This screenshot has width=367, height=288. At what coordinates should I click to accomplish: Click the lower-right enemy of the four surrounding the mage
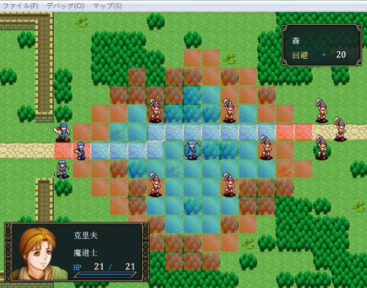click(x=229, y=185)
